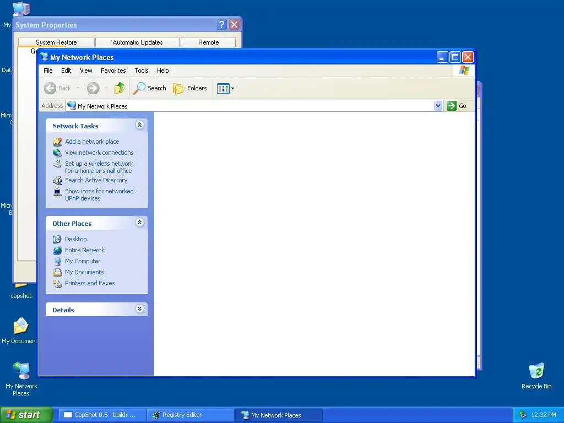This screenshot has height=423, width=564.
Task: Click the Back arrow toolbar button
Action: (50, 88)
